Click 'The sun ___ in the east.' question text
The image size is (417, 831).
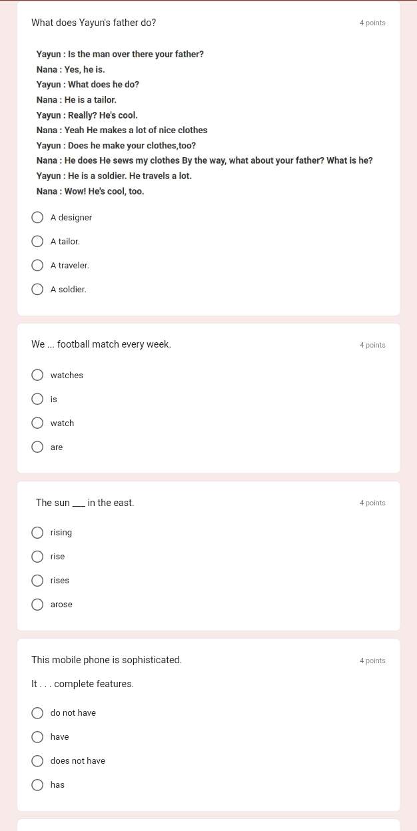[x=85, y=503]
